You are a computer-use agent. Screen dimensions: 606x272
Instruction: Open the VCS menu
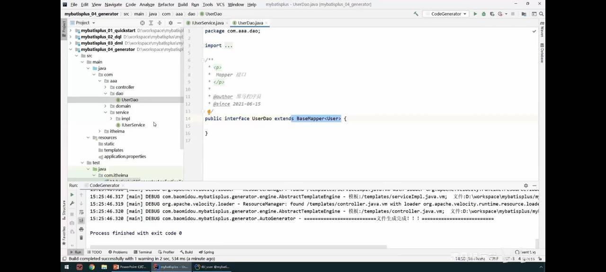pyautogui.click(x=221, y=5)
